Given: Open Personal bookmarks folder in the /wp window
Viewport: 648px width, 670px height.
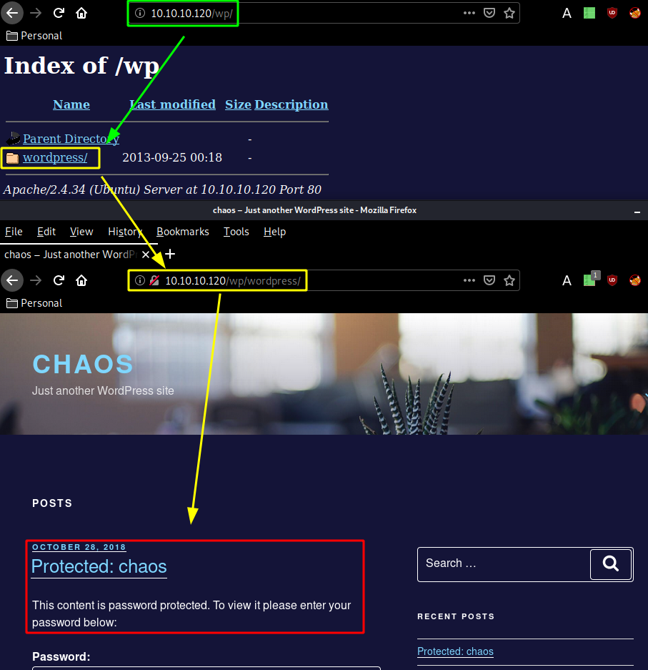Looking at the screenshot, I should [x=34, y=36].
